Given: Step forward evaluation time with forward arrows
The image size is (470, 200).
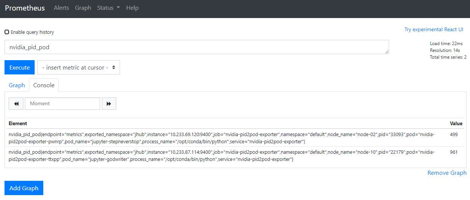Looking at the screenshot, I should pyautogui.click(x=109, y=104).
